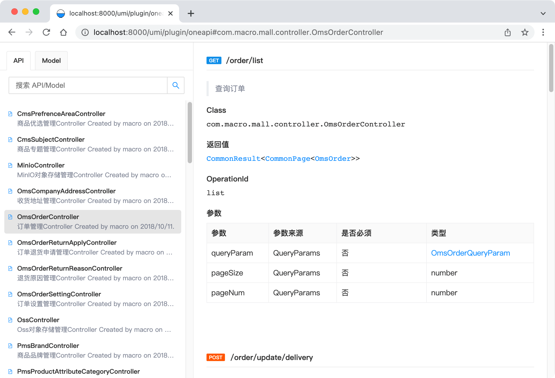Viewport: 555px width, 378px height.
Task: Select PmsBrandController in the API list
Action: click(x=48, y=346)
